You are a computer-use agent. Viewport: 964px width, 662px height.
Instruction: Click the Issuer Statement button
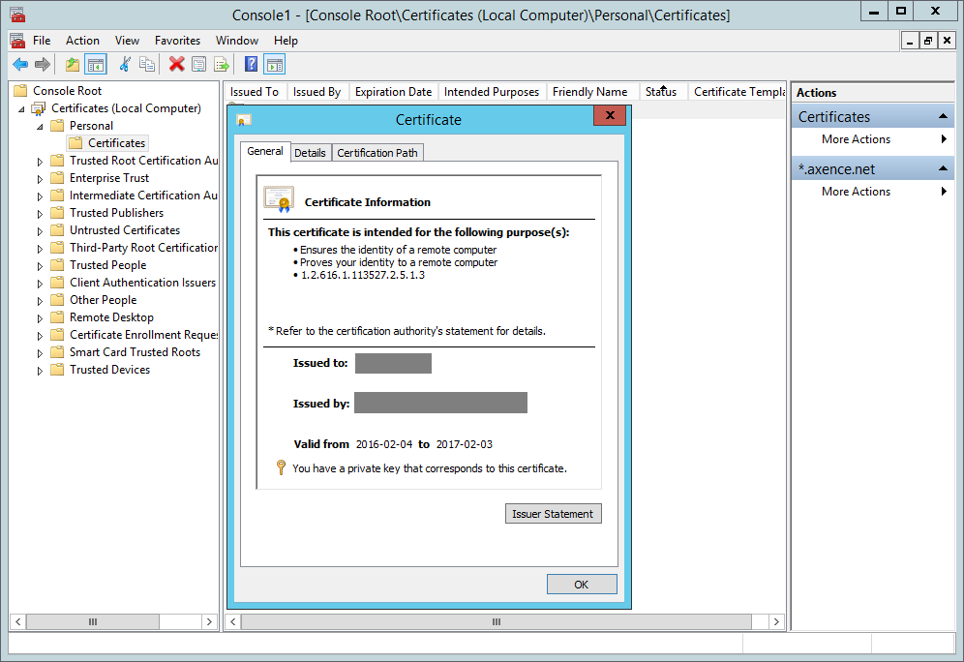pyautogui.click(x=553, y=514)
